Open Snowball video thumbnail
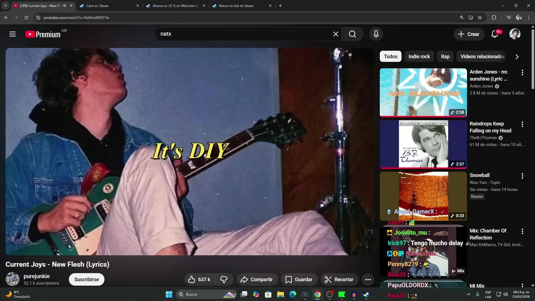This screenshot has height=301, width=535. pos(423,196)
